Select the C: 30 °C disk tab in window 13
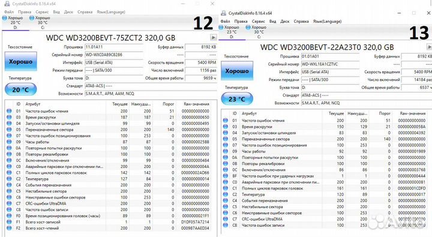The width and height of the screenshot is (432, 237). point(257,32)
